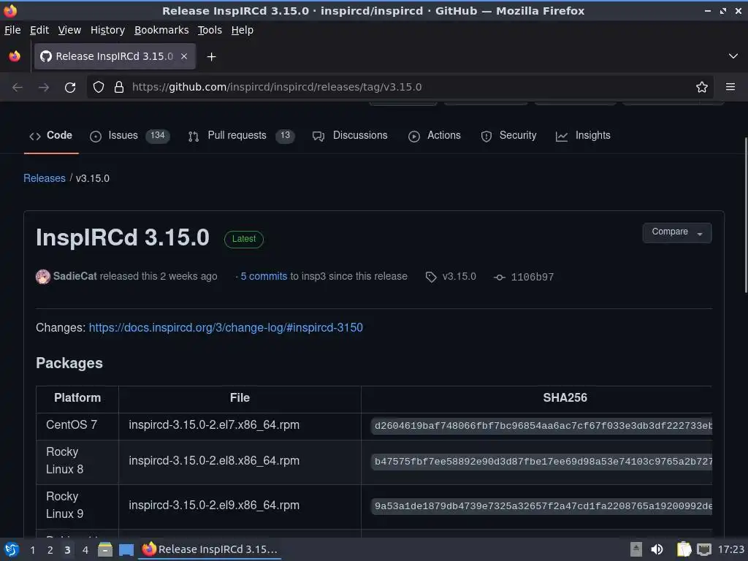
Task: Open the volume speaker tray icon
Action: coord(657,549)
